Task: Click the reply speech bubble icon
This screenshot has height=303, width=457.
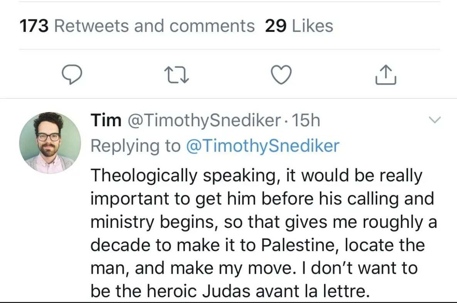Action: pos(72,74)
